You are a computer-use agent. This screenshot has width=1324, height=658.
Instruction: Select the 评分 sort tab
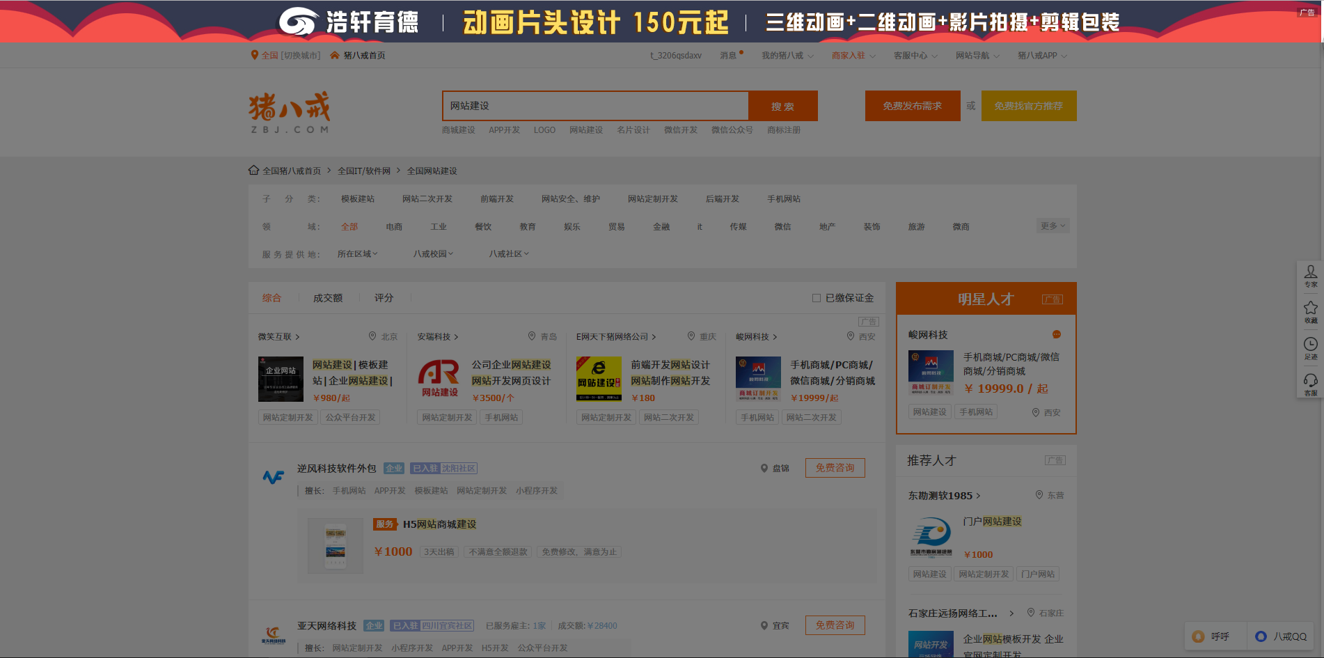coord(384,298)
